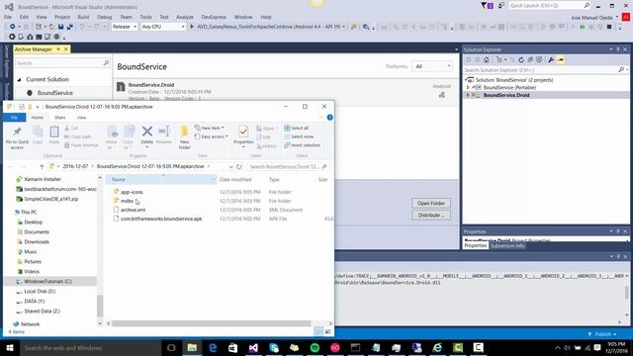Image resolution: width=633 pixels, height=356 pixels.
Task: Click the Windows Start button
Action: (x=10, y=347)
